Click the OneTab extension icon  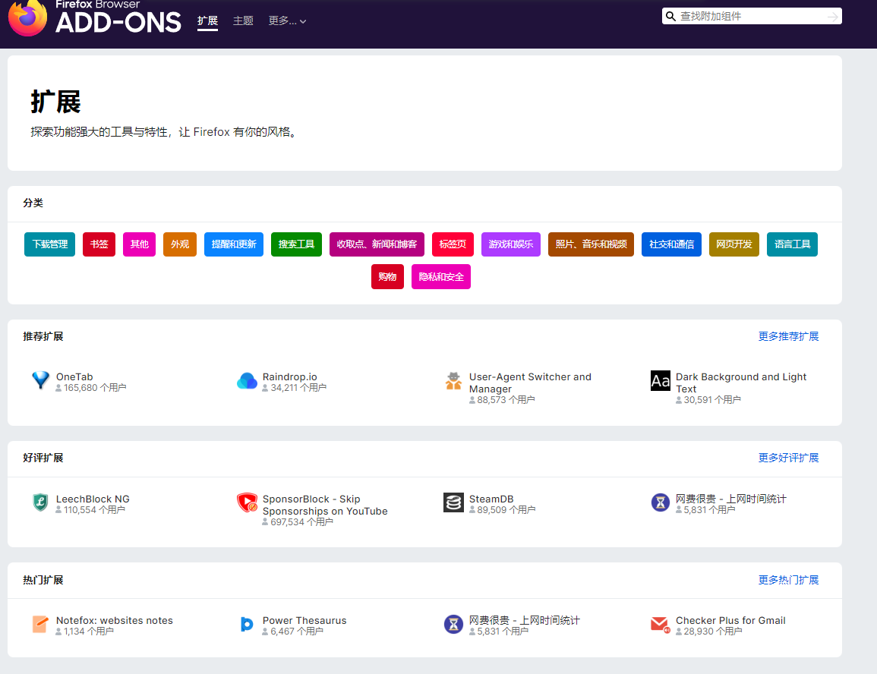point(40,380)
